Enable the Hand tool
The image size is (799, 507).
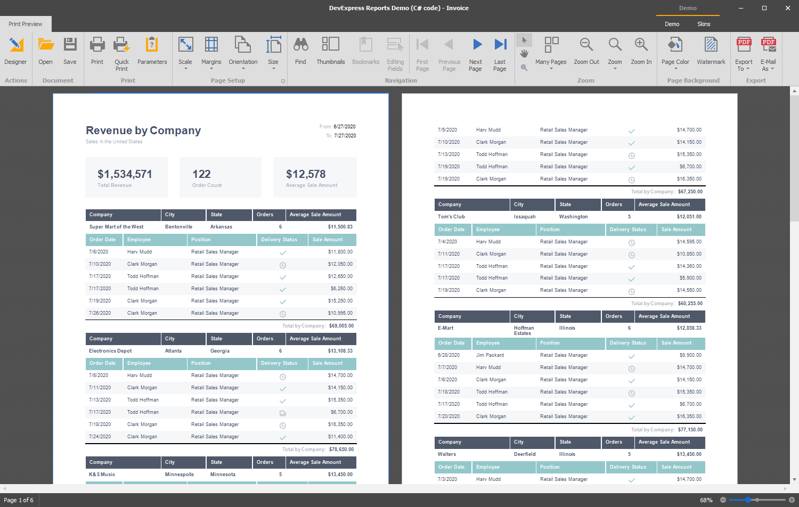click(524, 54)
